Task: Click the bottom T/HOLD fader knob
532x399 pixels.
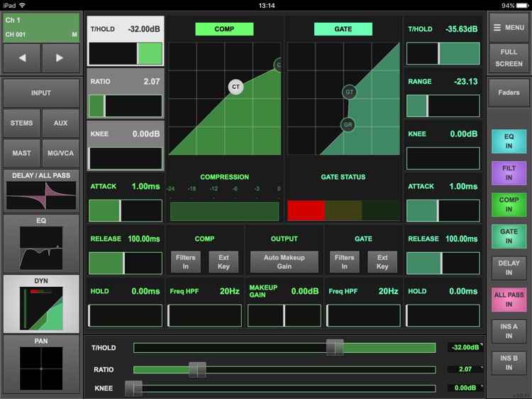Action: pyautogui.click(x=335, y=348)
